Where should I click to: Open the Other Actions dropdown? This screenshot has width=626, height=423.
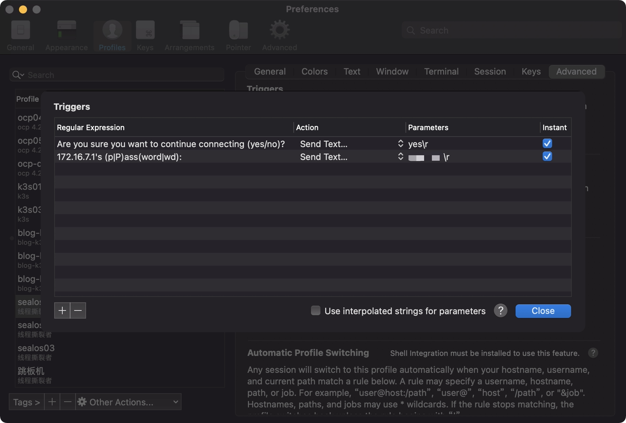click(x=128, y=402)
